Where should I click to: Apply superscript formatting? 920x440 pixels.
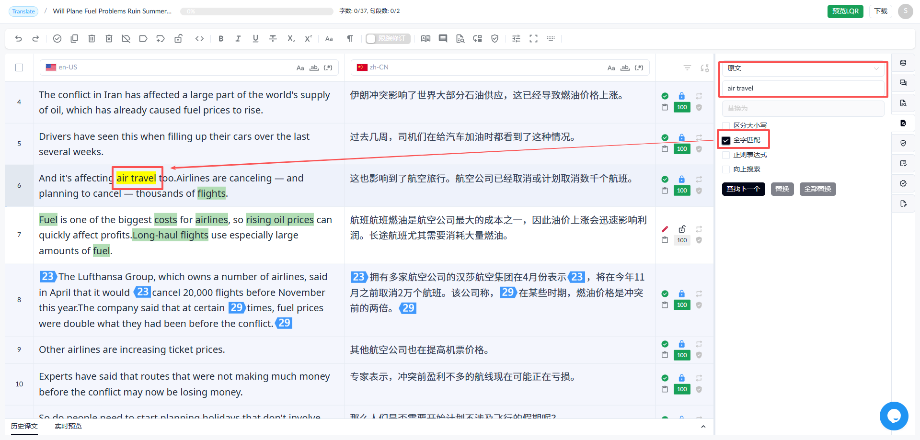[308, 39]
